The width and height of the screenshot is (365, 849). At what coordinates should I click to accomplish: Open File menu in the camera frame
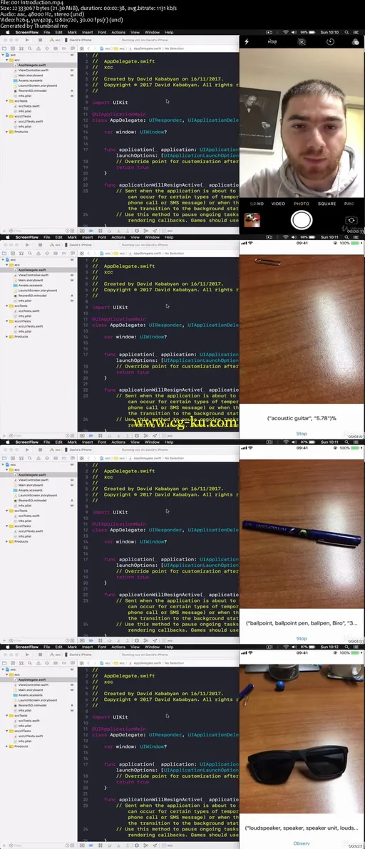(x=47, y=33)
